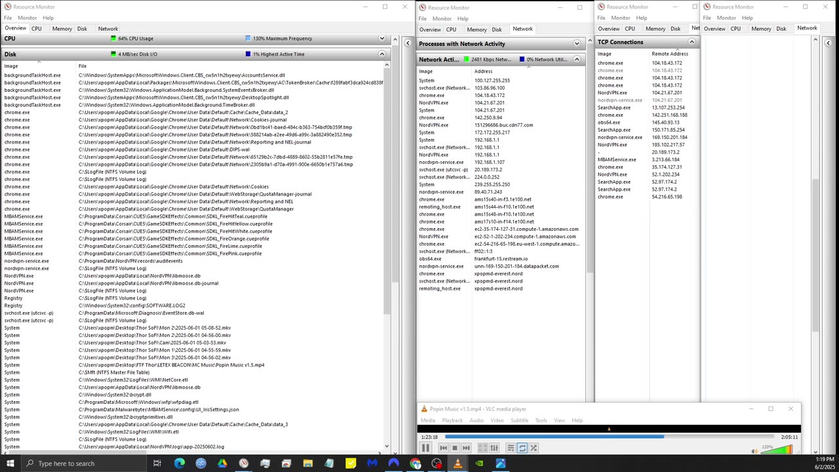Image resolution: width=839 pixels, height=472 pixels.
Task: Open the VLC Tools menu
Action: point(541,420)
